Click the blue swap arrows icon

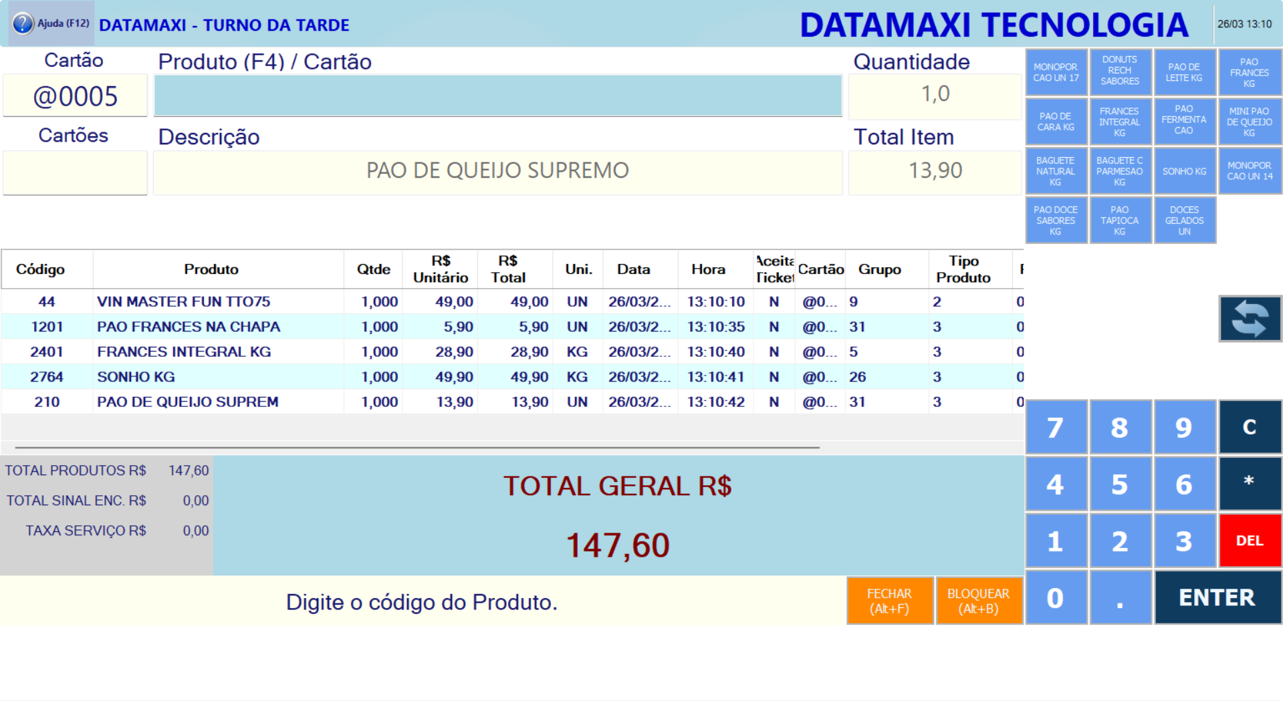coord(1250,319)
